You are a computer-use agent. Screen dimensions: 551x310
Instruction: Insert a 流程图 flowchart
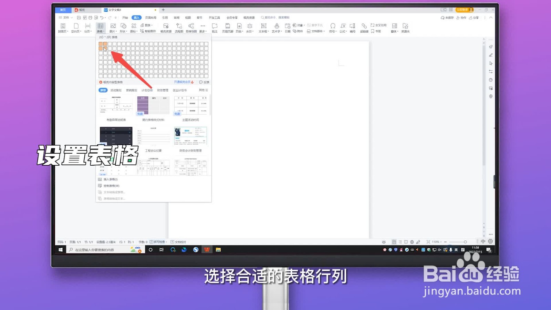[179, 28]
